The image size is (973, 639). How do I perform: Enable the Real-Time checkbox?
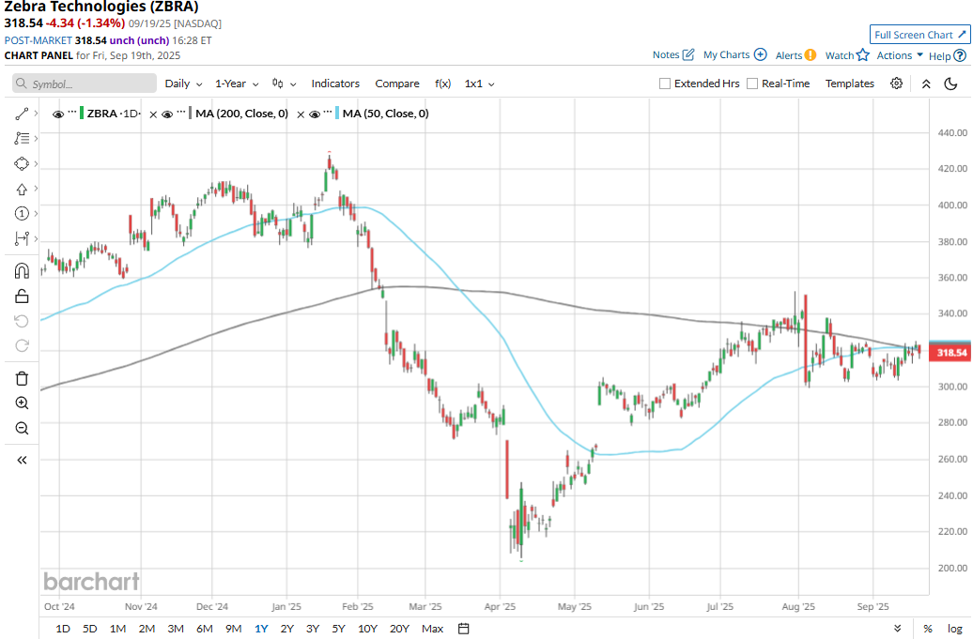(x=752, y=84)
